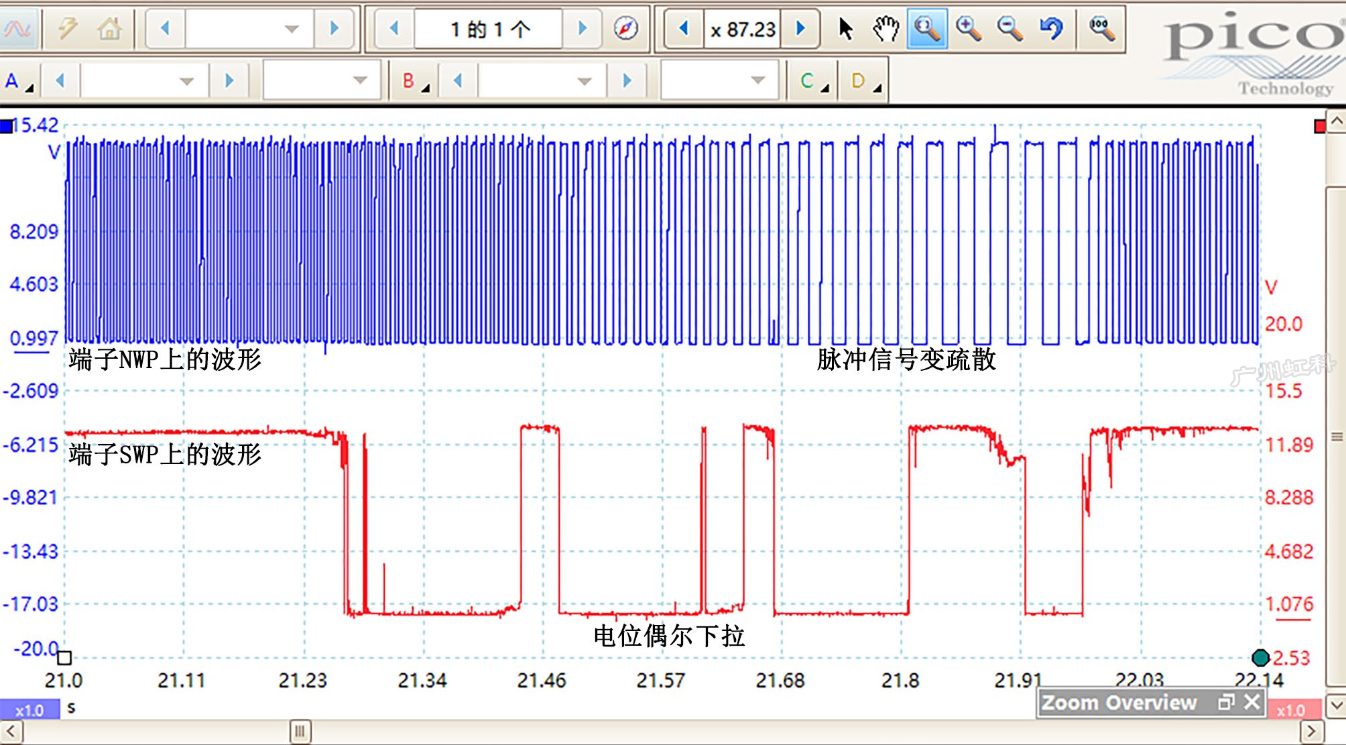Open the Channel A options menu

point(19,81)
